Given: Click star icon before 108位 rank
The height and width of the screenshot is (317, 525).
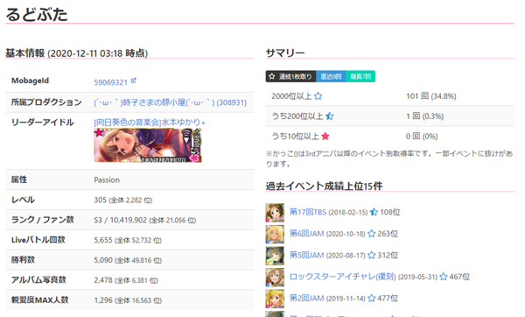Looking at the screenshot, I should point(374,212).
